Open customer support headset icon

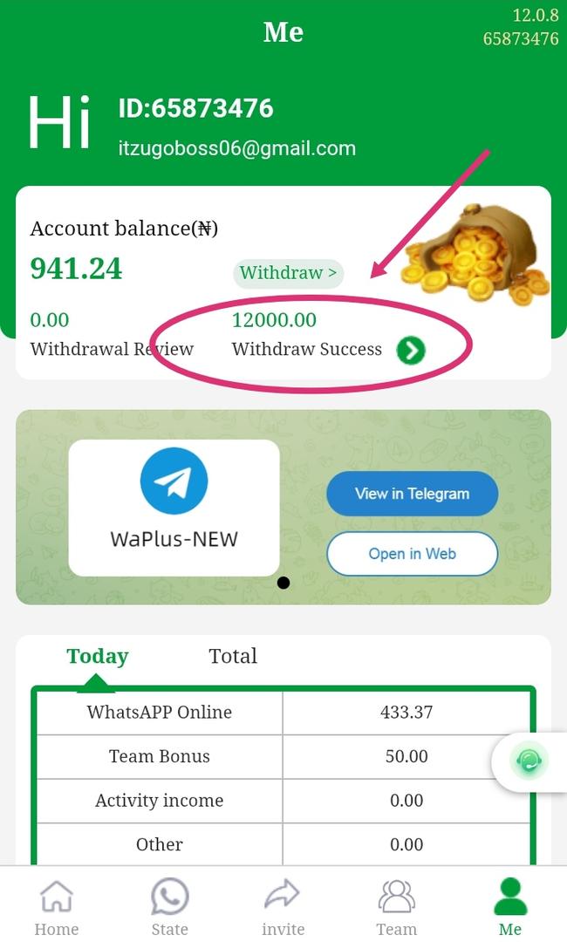click(529, 761)
